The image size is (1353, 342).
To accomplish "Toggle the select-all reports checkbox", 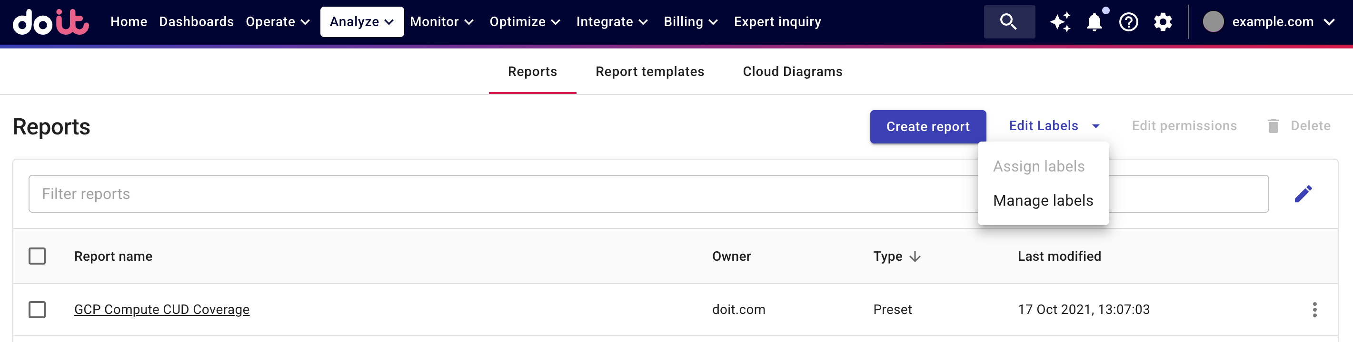I will (37, 256).
